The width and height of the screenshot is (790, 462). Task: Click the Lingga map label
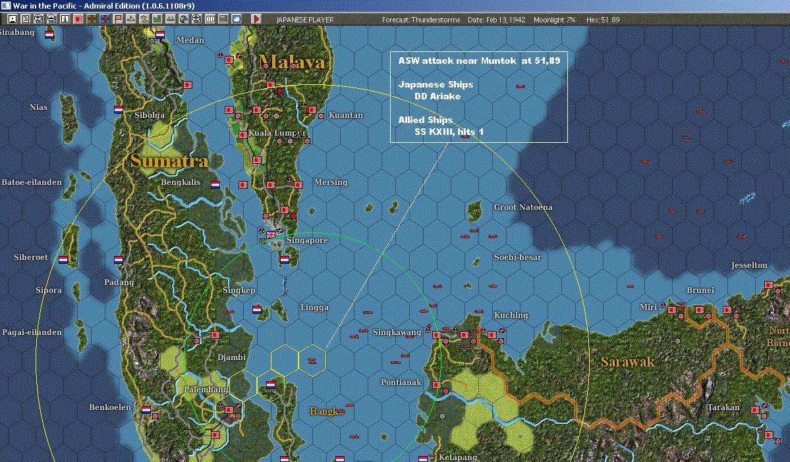click(x=314, y=307)
